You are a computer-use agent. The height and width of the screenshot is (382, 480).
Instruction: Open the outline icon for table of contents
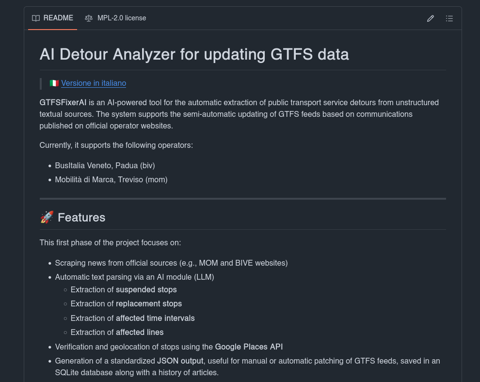click(x=449, y=18)
